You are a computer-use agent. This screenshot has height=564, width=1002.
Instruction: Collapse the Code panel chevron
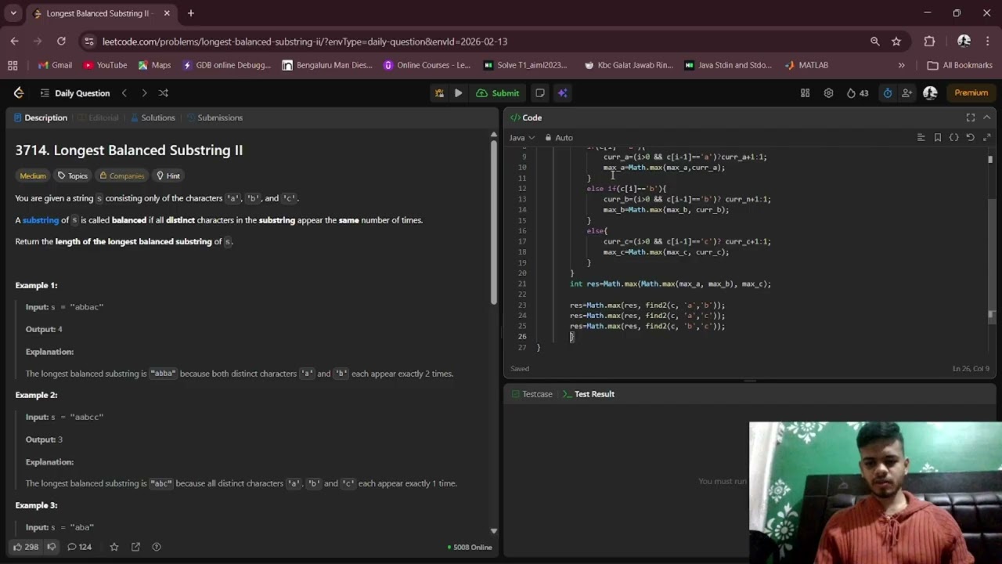point(986,117)
